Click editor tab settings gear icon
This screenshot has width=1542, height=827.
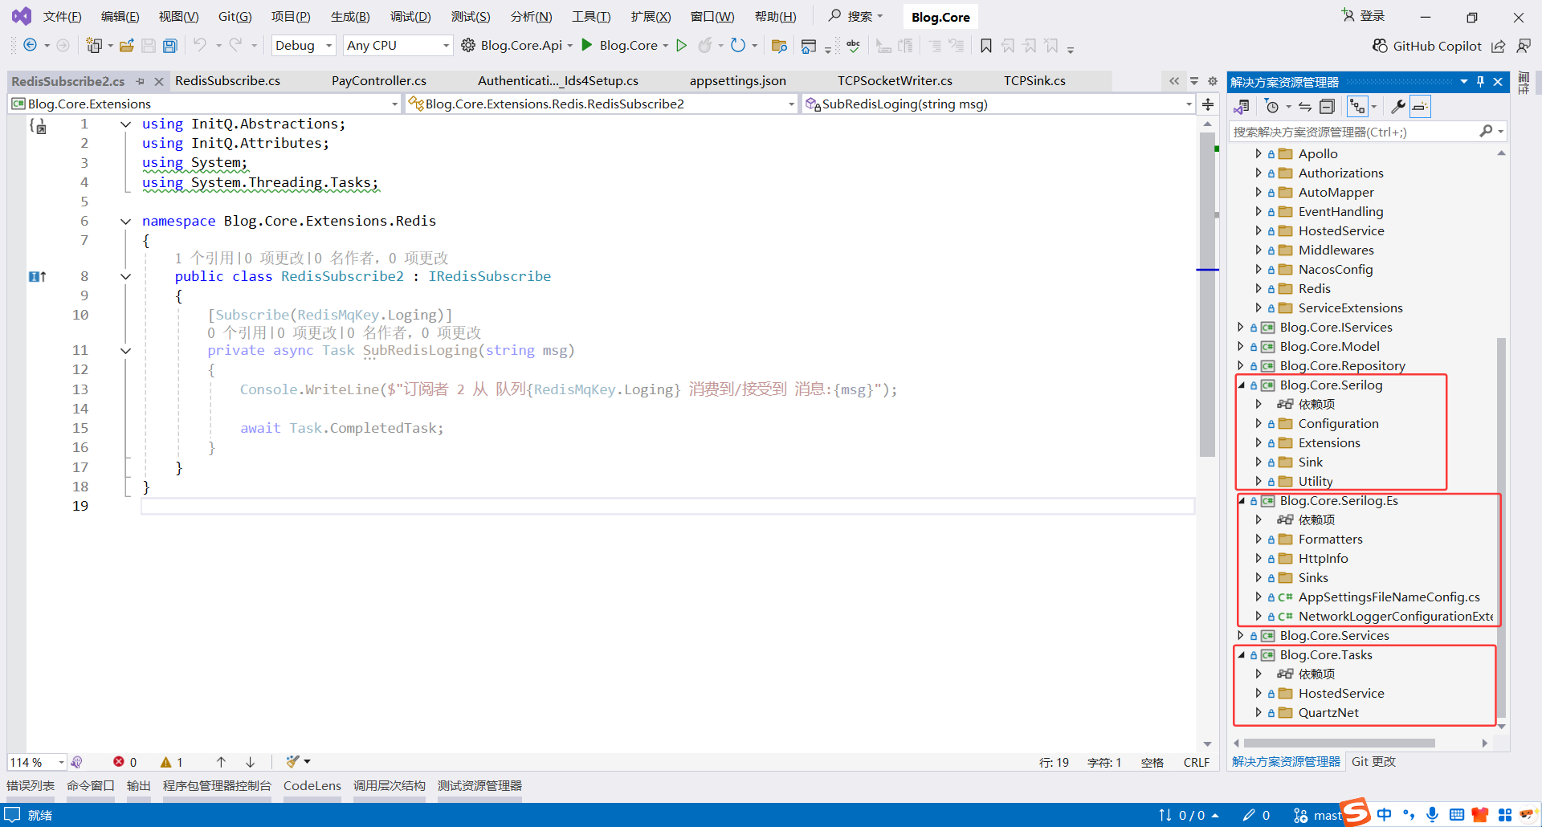tap(1213, 81)
